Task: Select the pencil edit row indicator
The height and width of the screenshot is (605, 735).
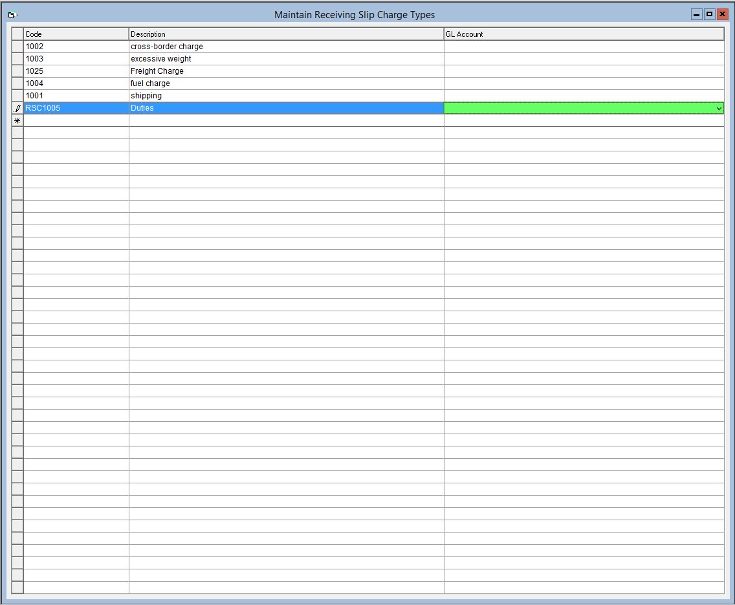Action: [17, 108]
